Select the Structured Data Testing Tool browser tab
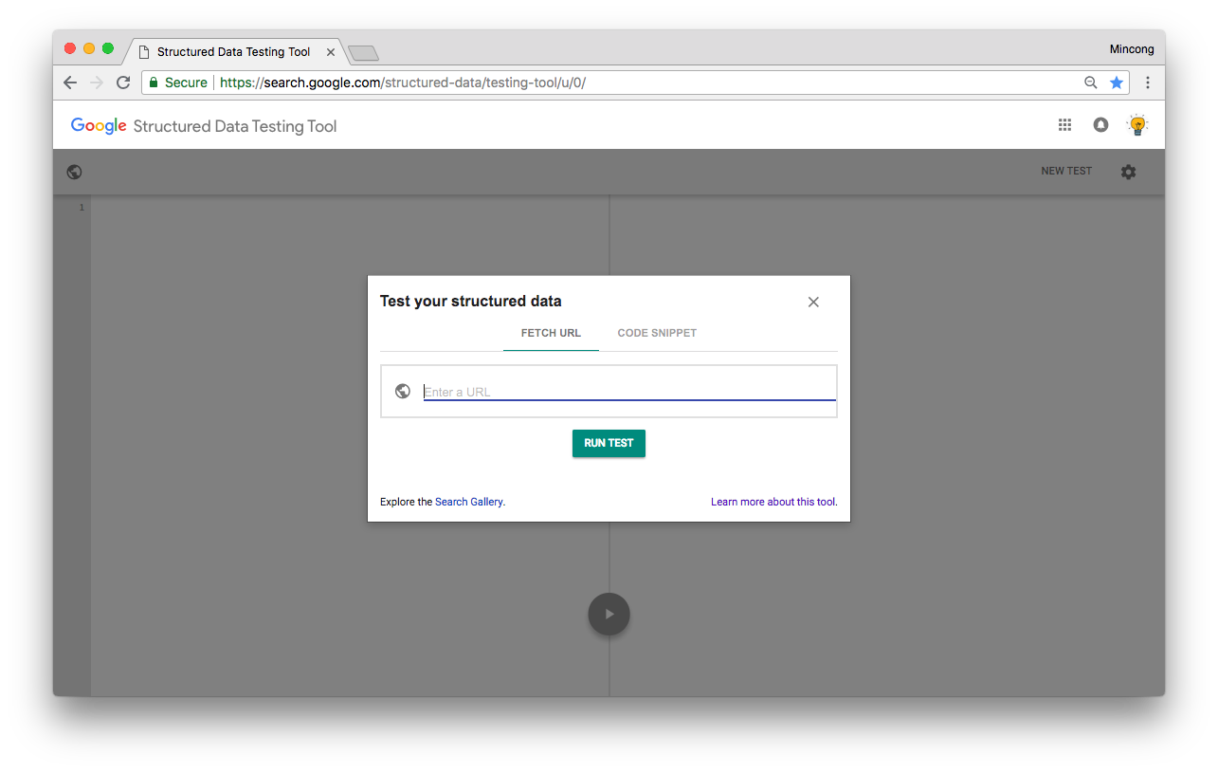Image resolution: width=1218 pixels, height=772 pixels. click(x=234, y=52)
